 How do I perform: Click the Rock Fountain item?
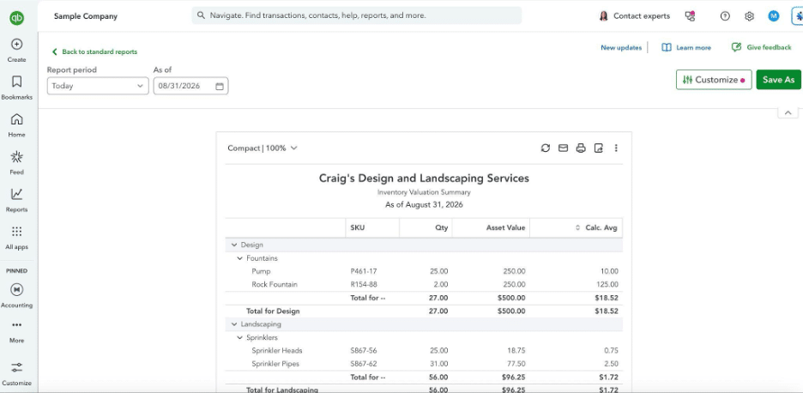click(x=275, y=284)
